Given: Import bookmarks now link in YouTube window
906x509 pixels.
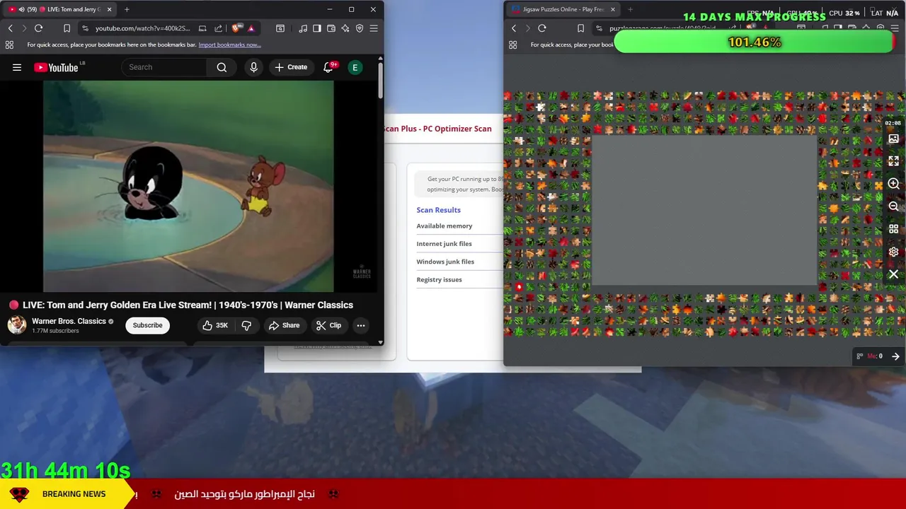Looking at the screenshot, I should click(229, 45).
